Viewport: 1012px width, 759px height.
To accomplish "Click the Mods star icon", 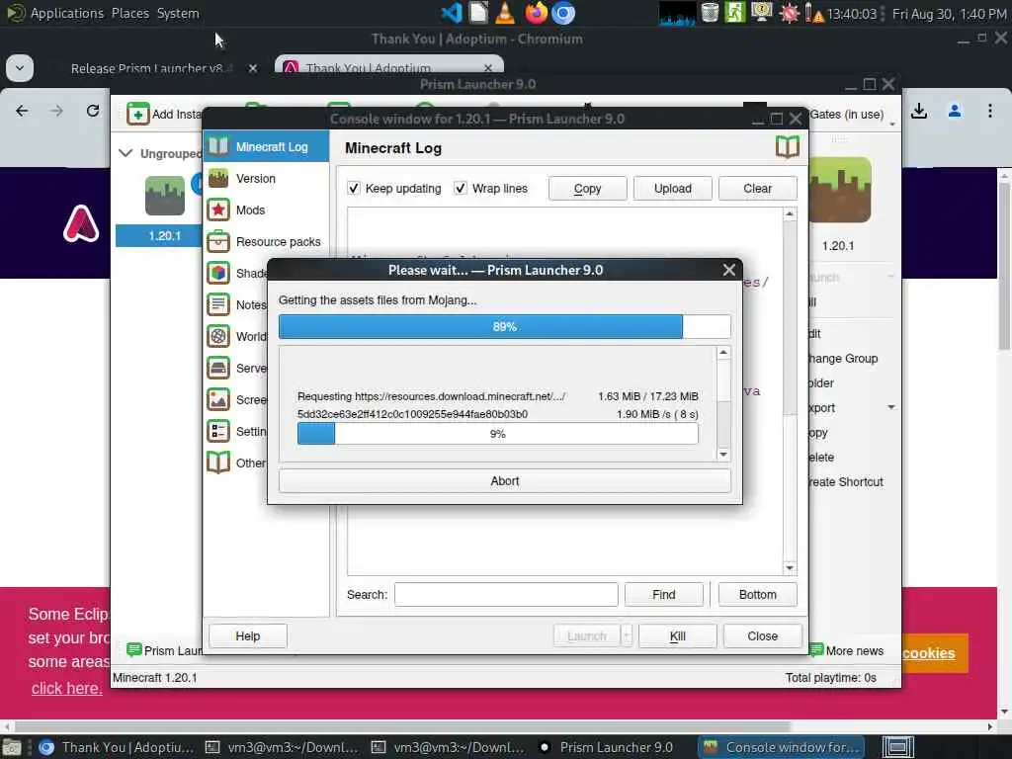I will click(218, 210).
